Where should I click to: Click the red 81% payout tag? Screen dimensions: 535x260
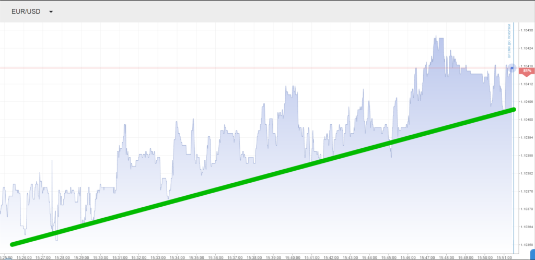(x=526, y=70)
